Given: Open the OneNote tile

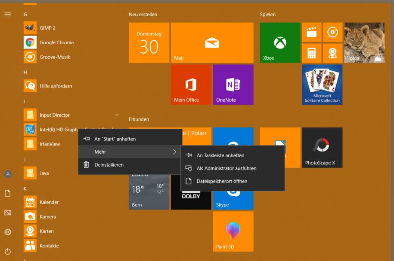Looking at the screenshot, I should click(x=233, y=85).
